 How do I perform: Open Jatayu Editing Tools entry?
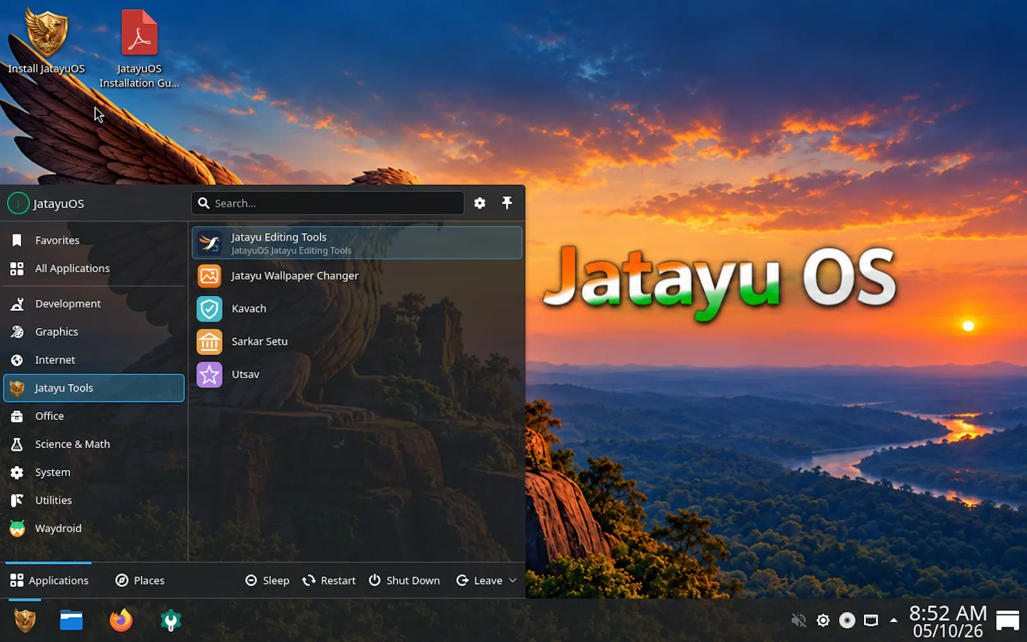point(357,243)
